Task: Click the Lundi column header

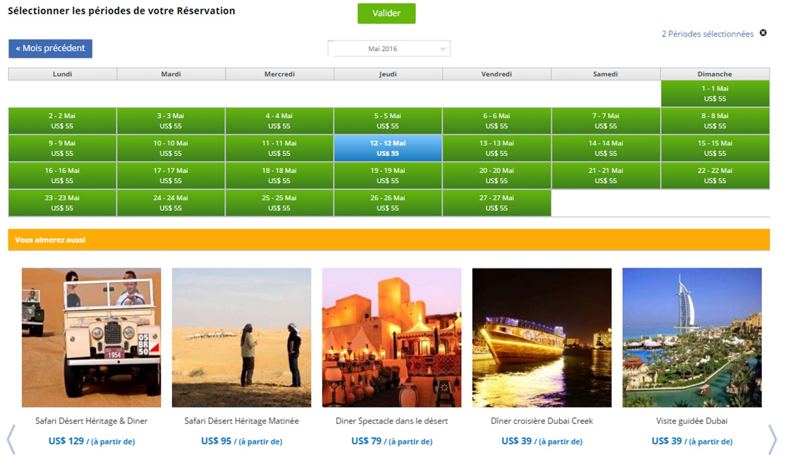Action: pos(63,74)
